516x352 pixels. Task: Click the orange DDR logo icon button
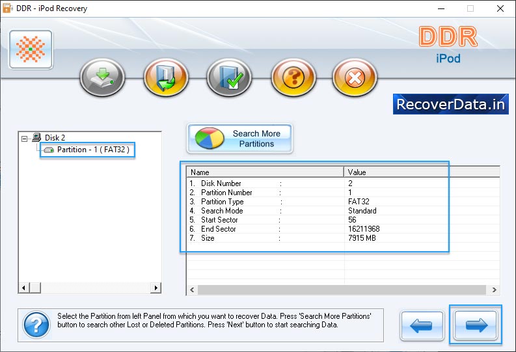[31, 49]
